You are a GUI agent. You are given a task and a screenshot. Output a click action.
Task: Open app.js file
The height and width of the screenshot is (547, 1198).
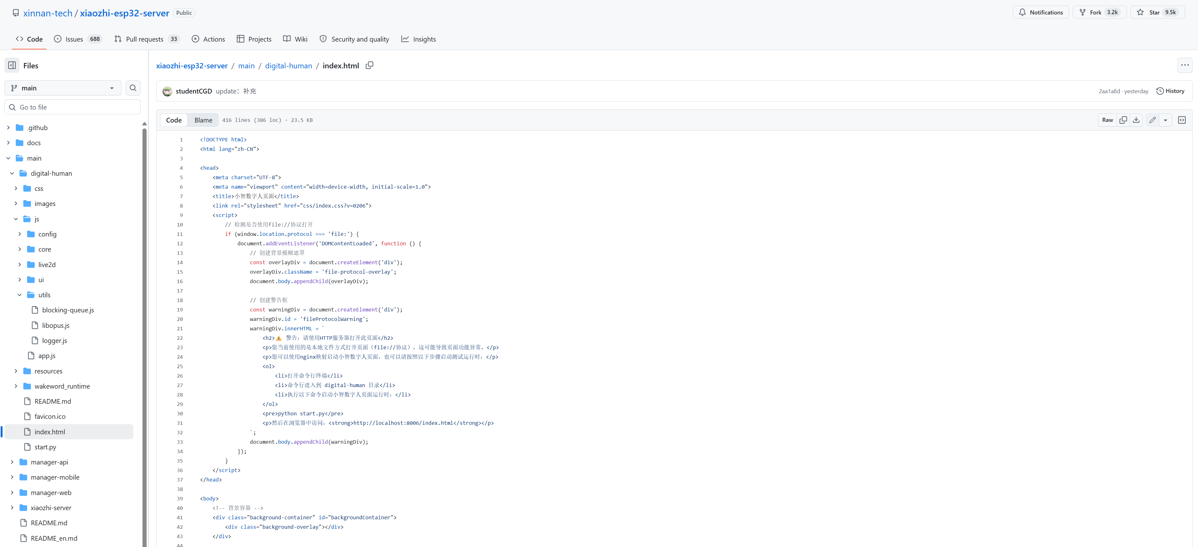point(47,356)
